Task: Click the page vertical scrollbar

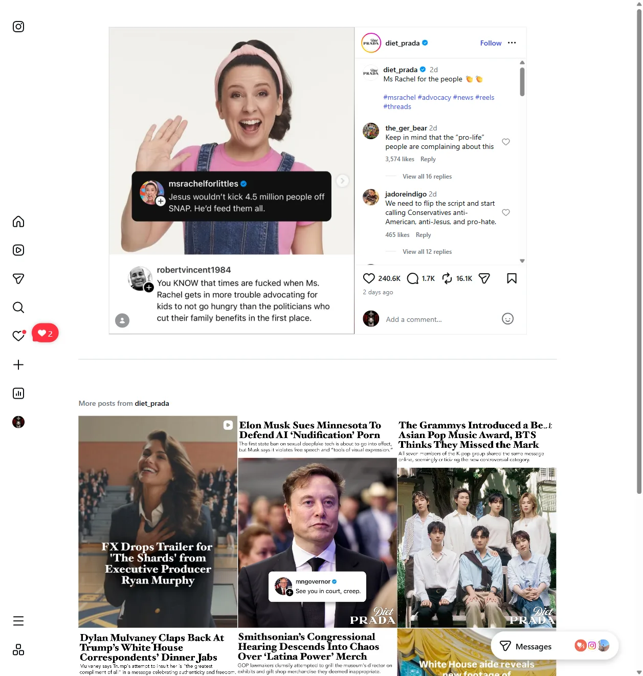Action: coord(639,251)
